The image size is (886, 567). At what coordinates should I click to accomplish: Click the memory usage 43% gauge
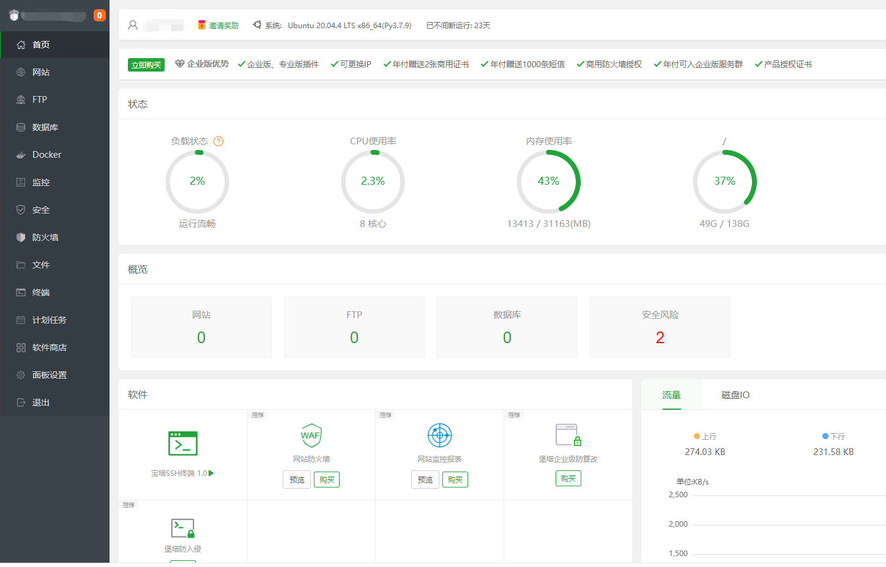(x=548, y=182)
